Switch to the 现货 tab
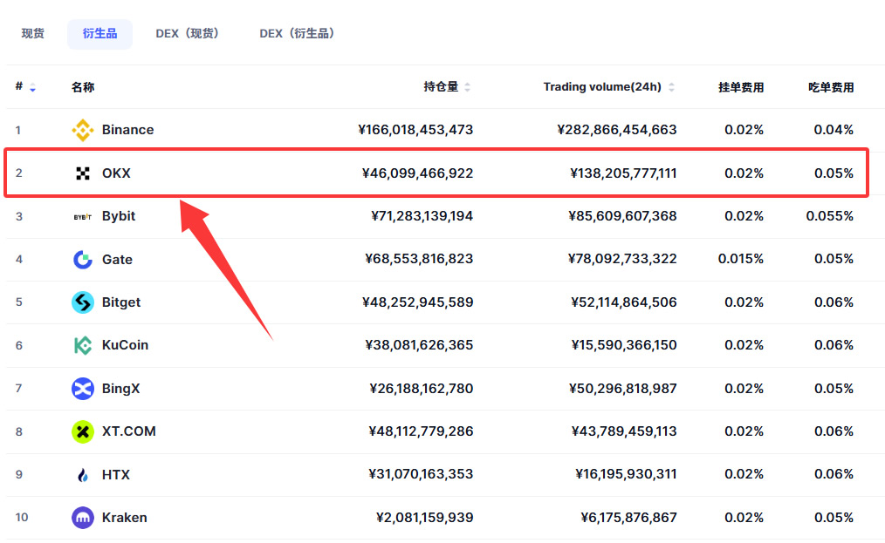The height and width of the screenshot is (543, 885). 33,34
